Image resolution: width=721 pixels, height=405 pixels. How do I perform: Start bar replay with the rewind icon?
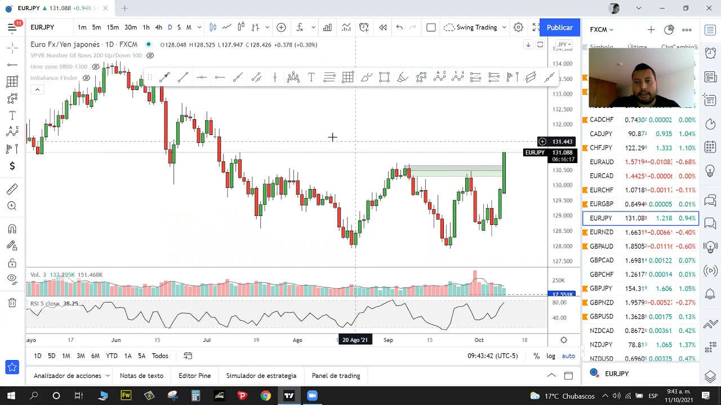(x=383, y=28)
